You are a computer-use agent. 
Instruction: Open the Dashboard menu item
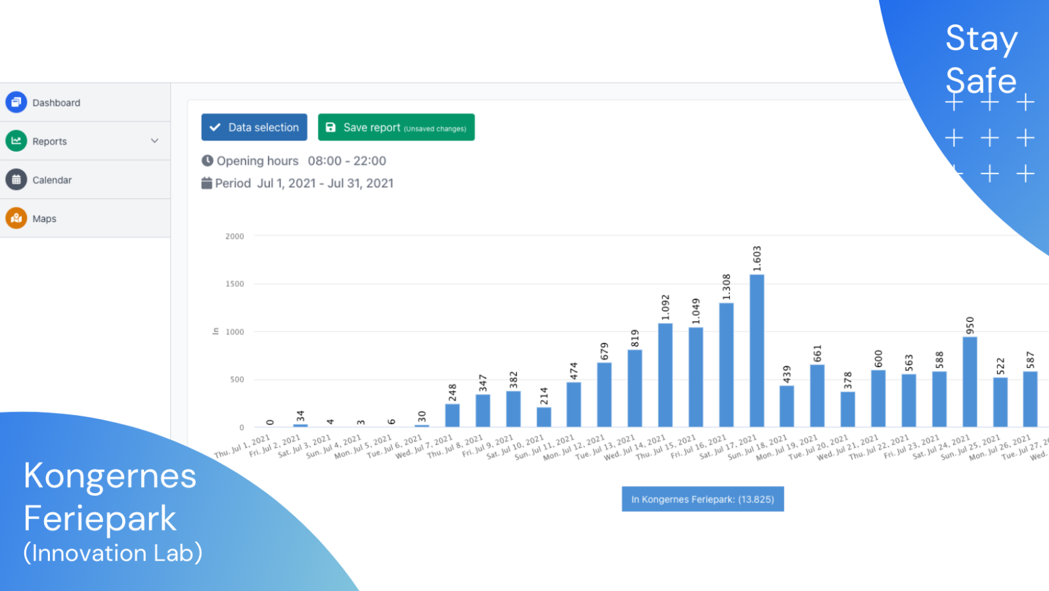[x=56, y=103]
